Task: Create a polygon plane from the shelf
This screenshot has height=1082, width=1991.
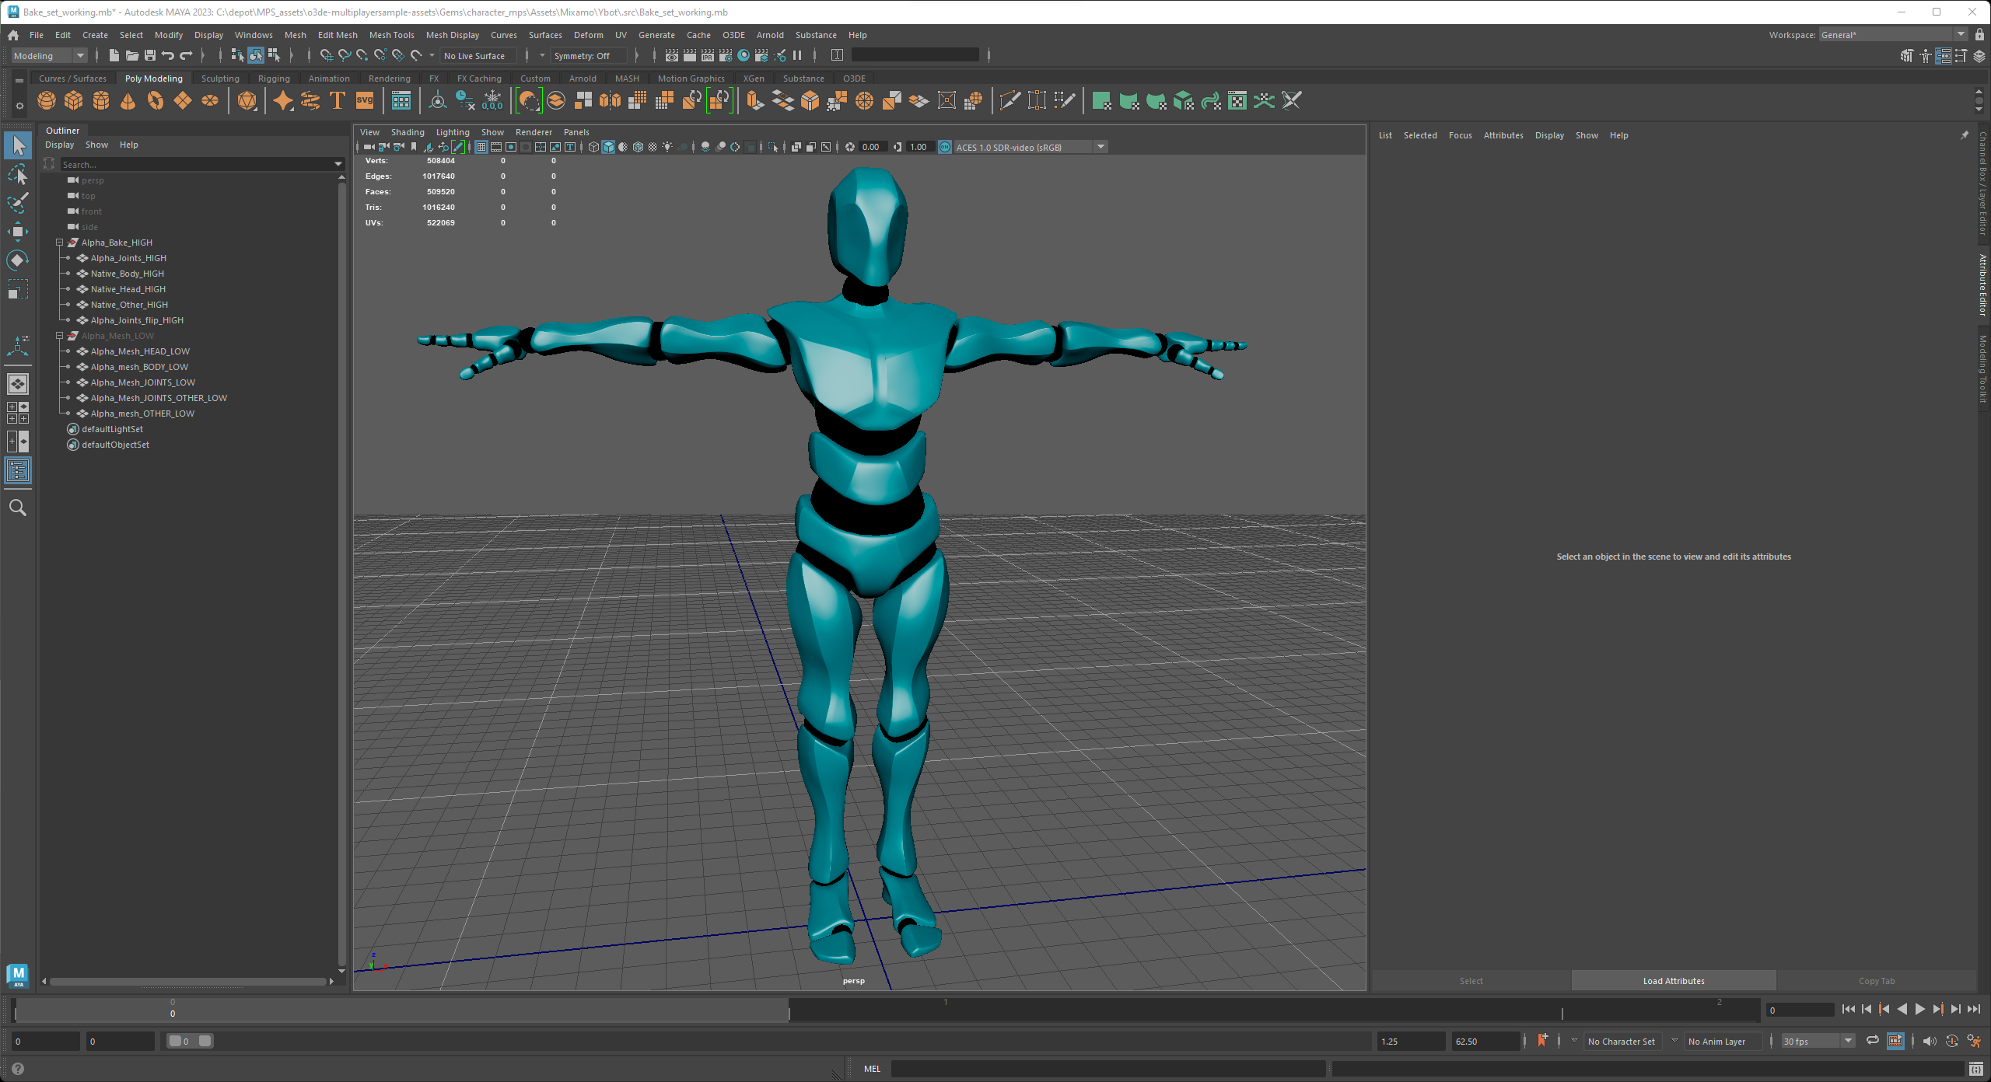Action: coord(183,101)
